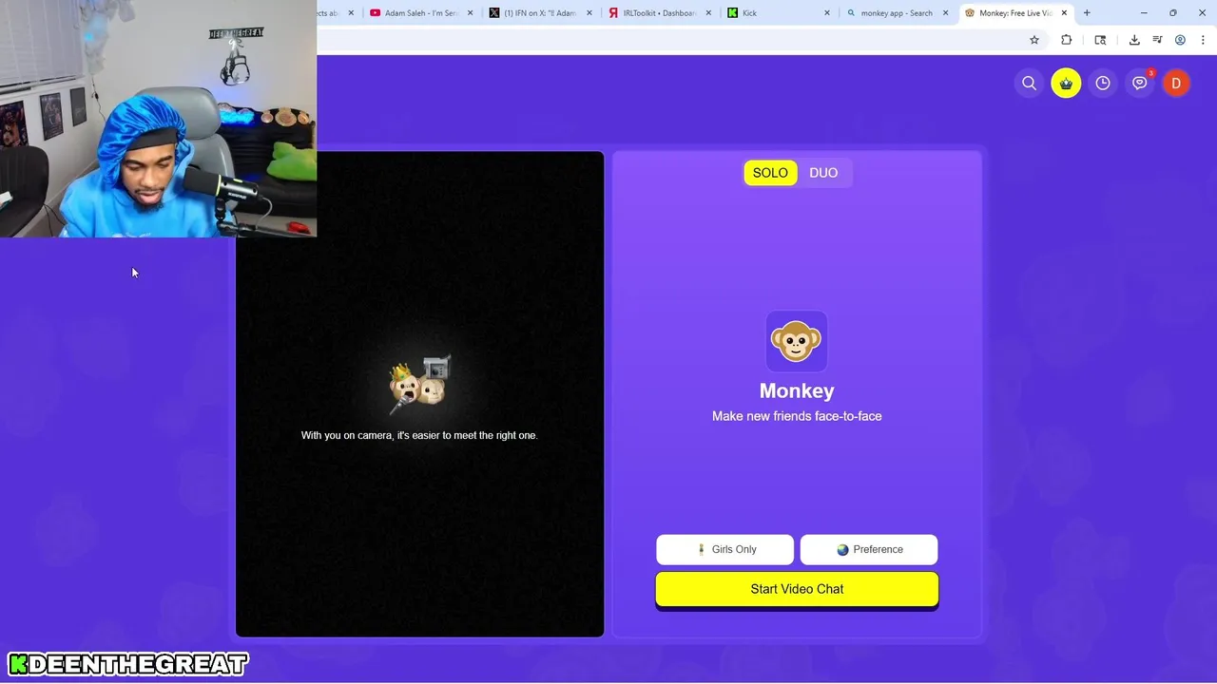Screen dimensions: 1217x684
Task: Bookmark this page with the star icon
Action: pyautogui.click(x=1034, y=40)
